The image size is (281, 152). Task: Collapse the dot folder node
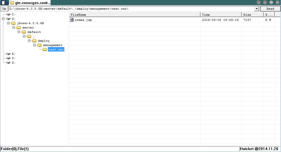[24, 36]
